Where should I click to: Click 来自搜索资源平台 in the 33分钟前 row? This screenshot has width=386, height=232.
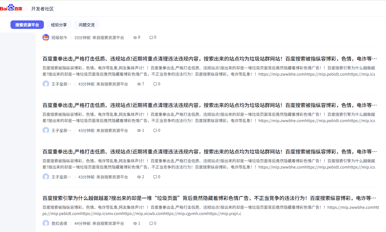[108, 37]
